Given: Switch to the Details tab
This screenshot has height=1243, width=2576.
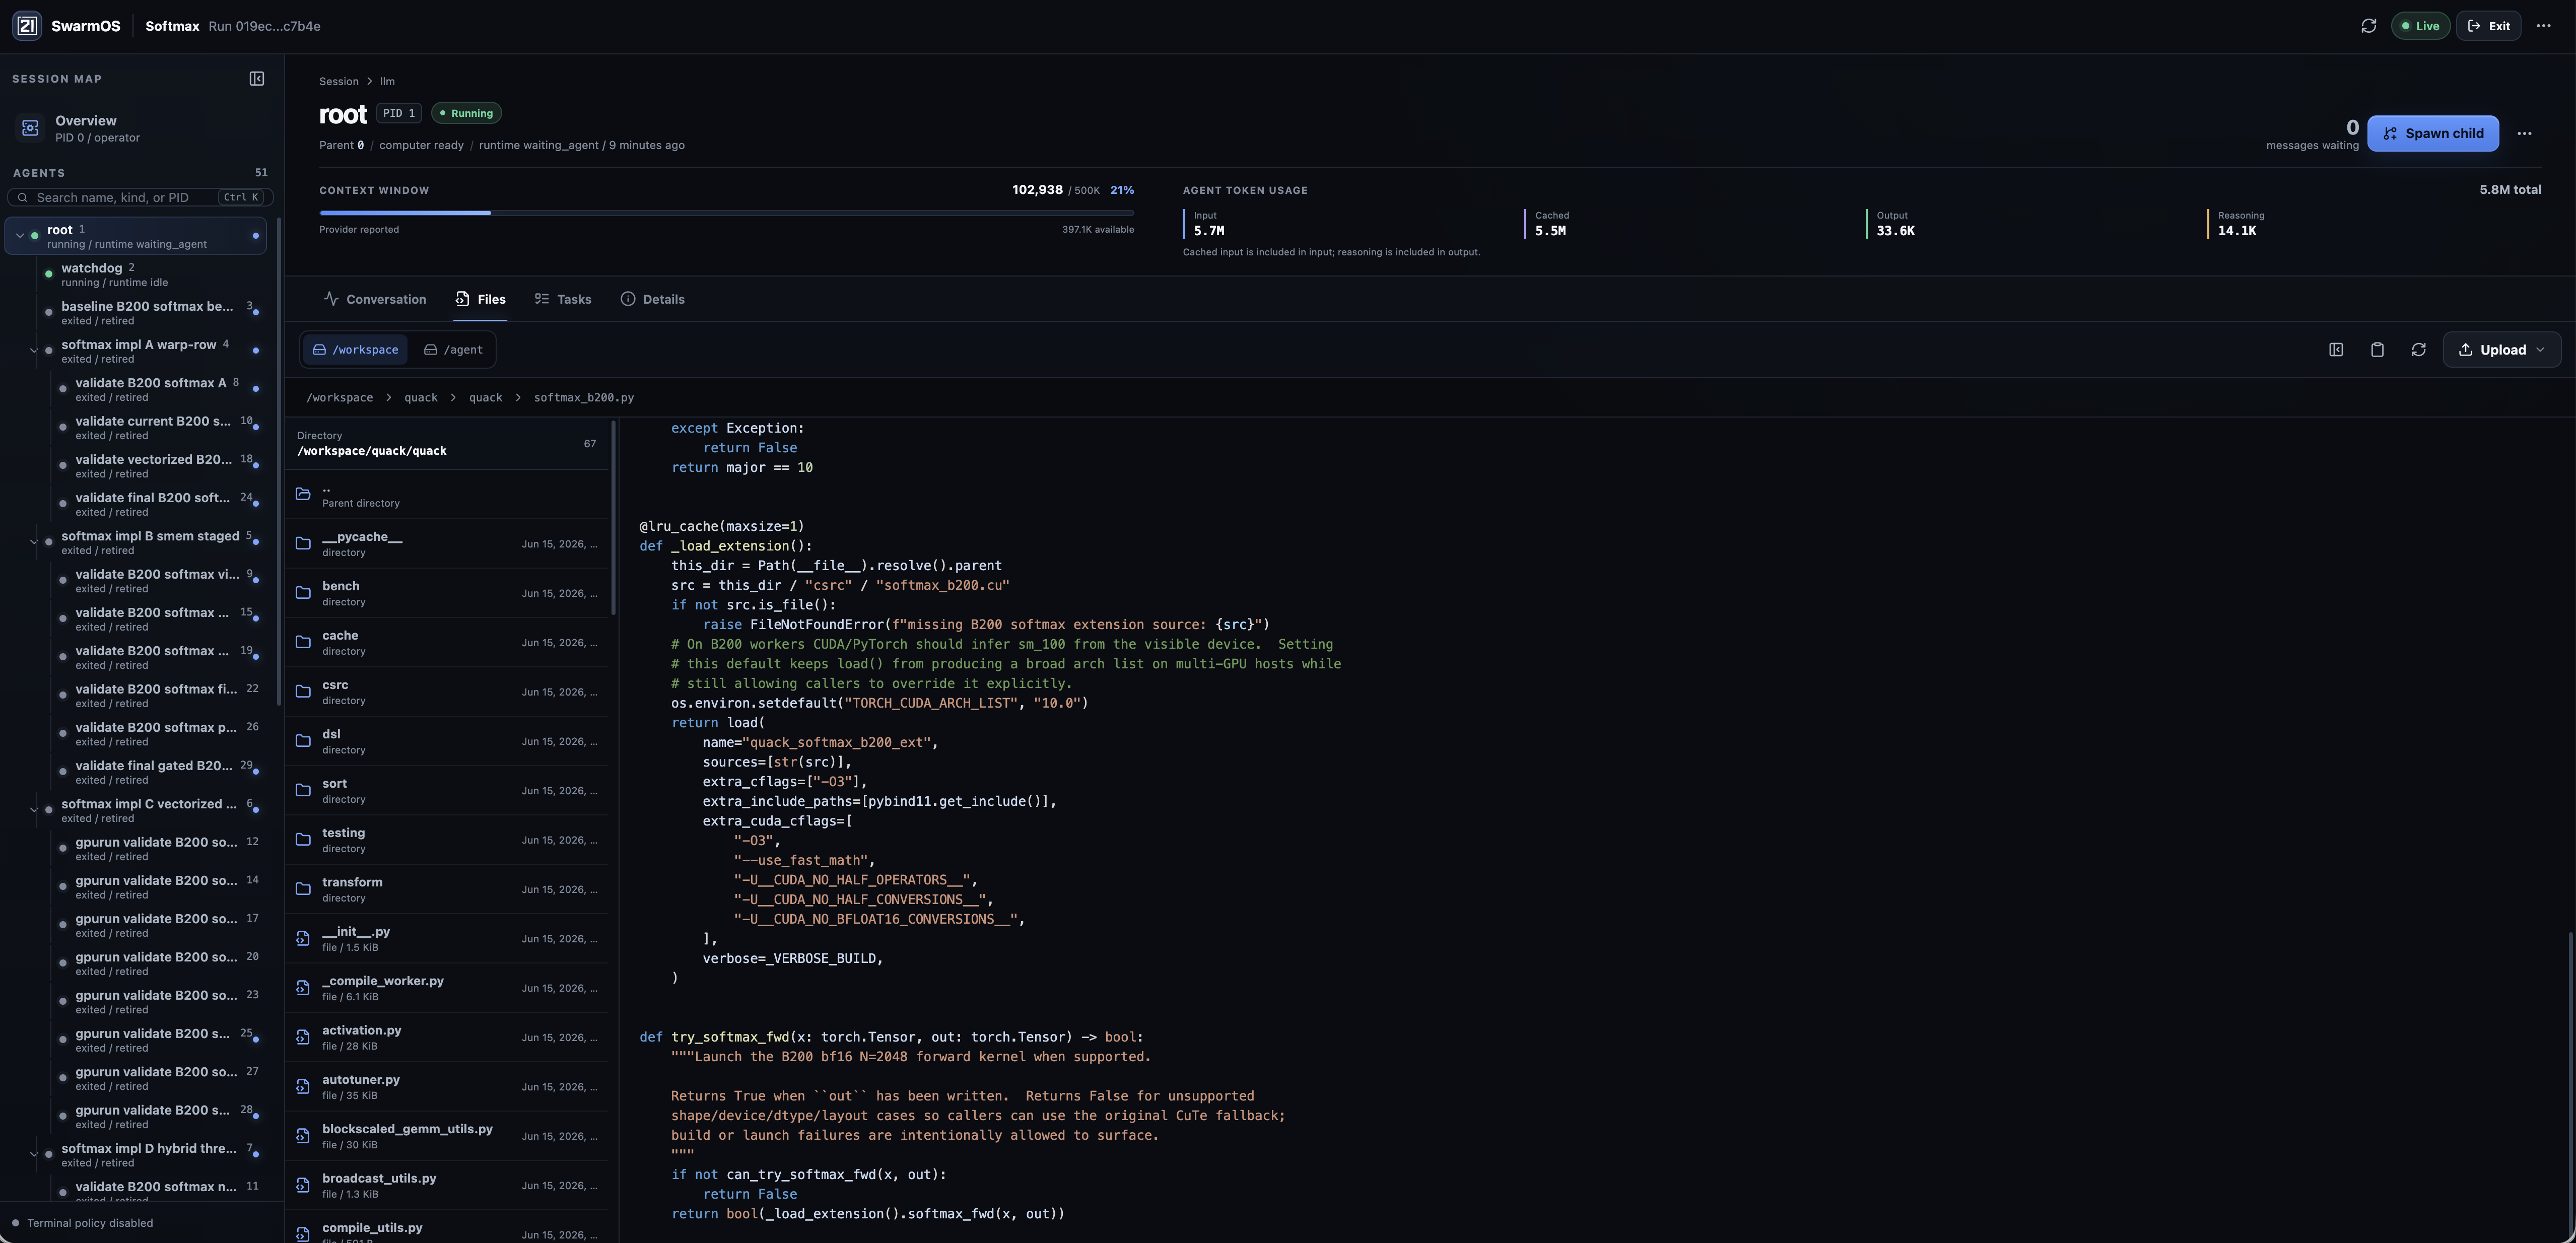Looking at the screenshot, I should pyautogui.click(x=652, y=299).
